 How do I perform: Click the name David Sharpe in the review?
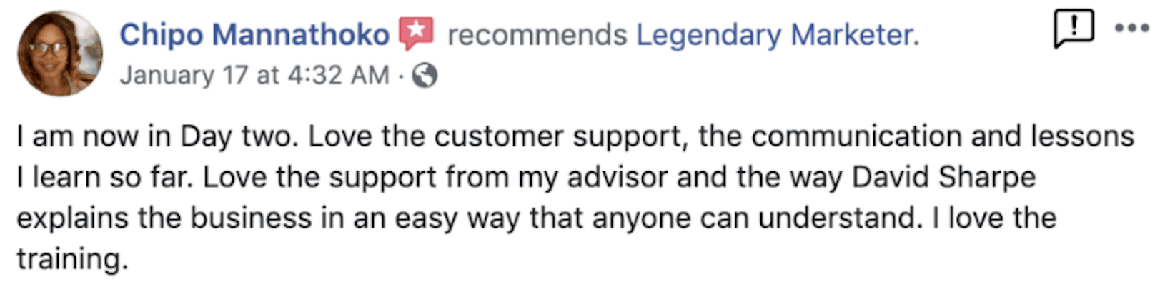click(943, 177)
